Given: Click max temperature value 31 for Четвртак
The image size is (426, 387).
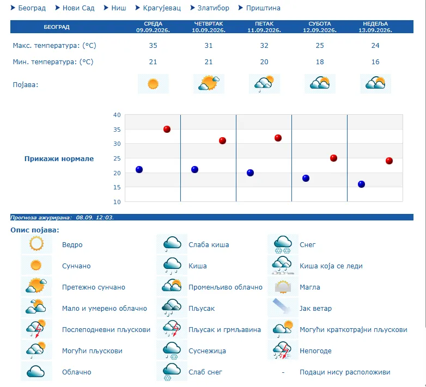Looking at the screenshot, I should coord(209,46).
